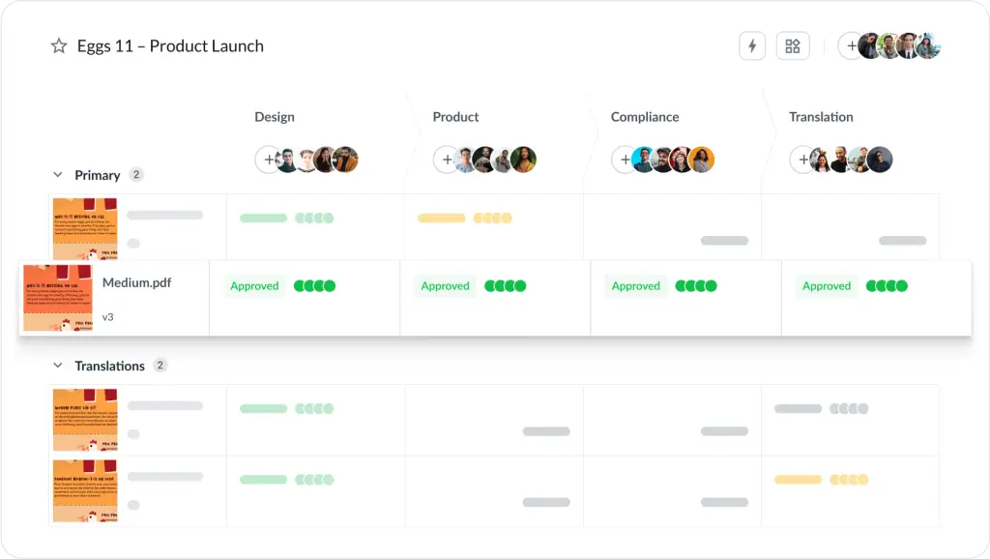990x559 pixels.
Task: Open the apps grid icon near top right
Action: coord(793,45)
